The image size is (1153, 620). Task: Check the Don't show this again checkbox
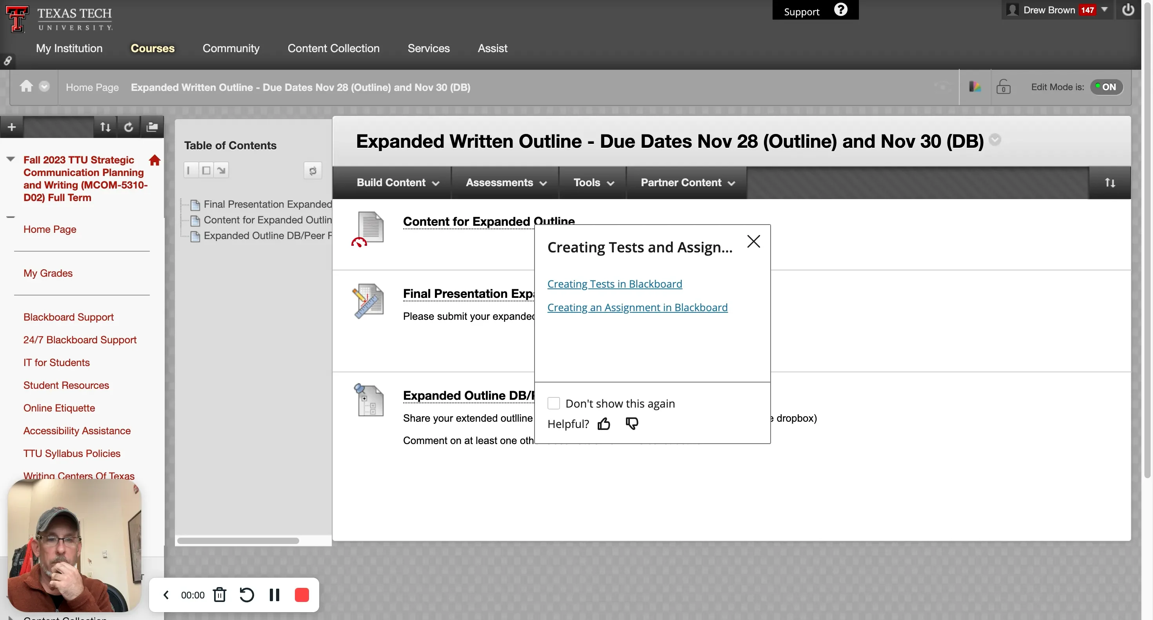pyautogui.click(x=554, y=403)
